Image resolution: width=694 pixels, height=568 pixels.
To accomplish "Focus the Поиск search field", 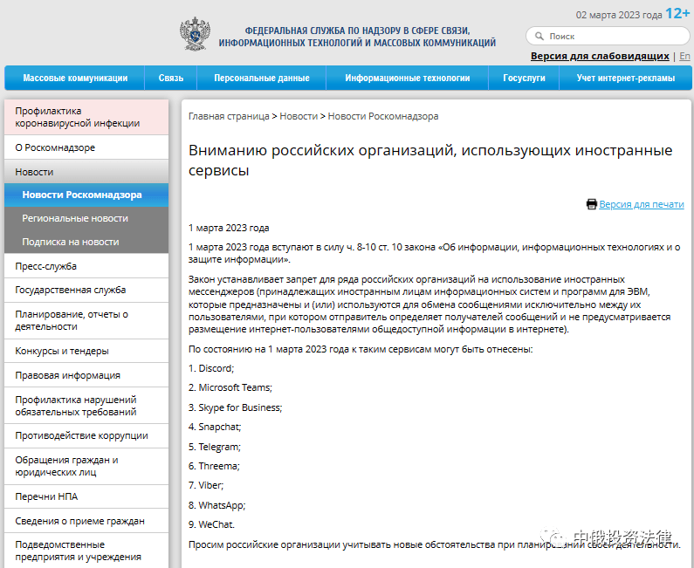I will point(608,37).
